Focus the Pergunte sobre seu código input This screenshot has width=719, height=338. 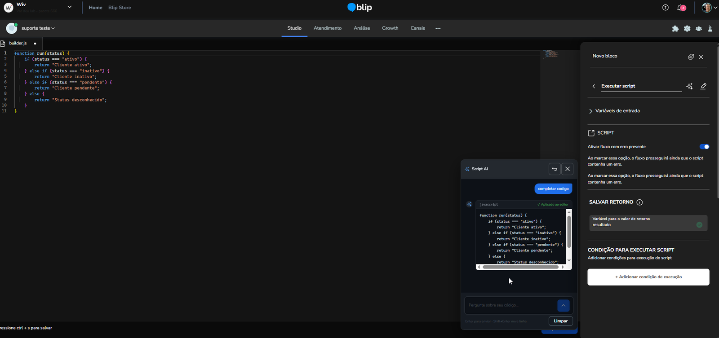click(x=510, y=305)
